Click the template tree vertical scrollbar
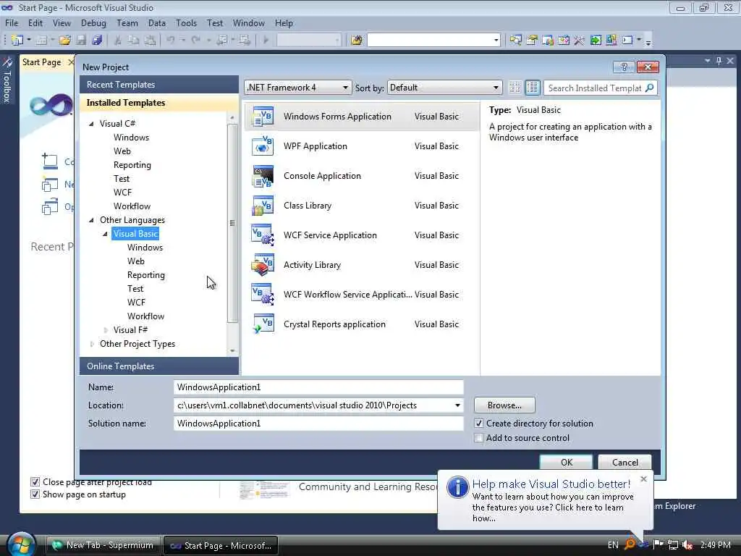 click(x=232, y=223)
